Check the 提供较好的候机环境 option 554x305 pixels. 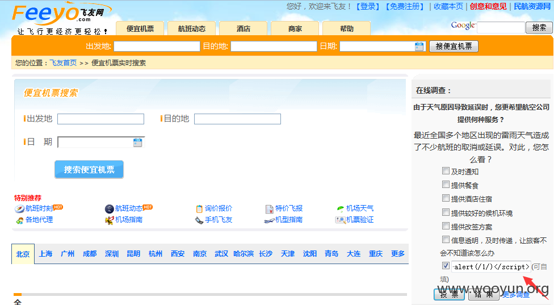446,212
